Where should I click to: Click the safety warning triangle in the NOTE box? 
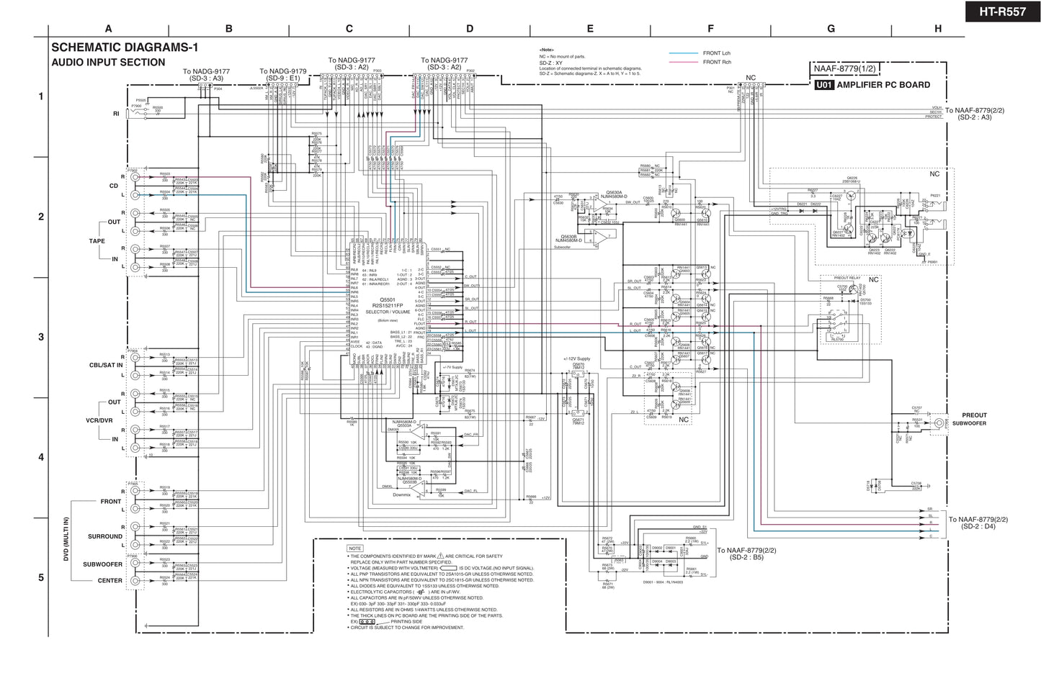pos(441,556)
